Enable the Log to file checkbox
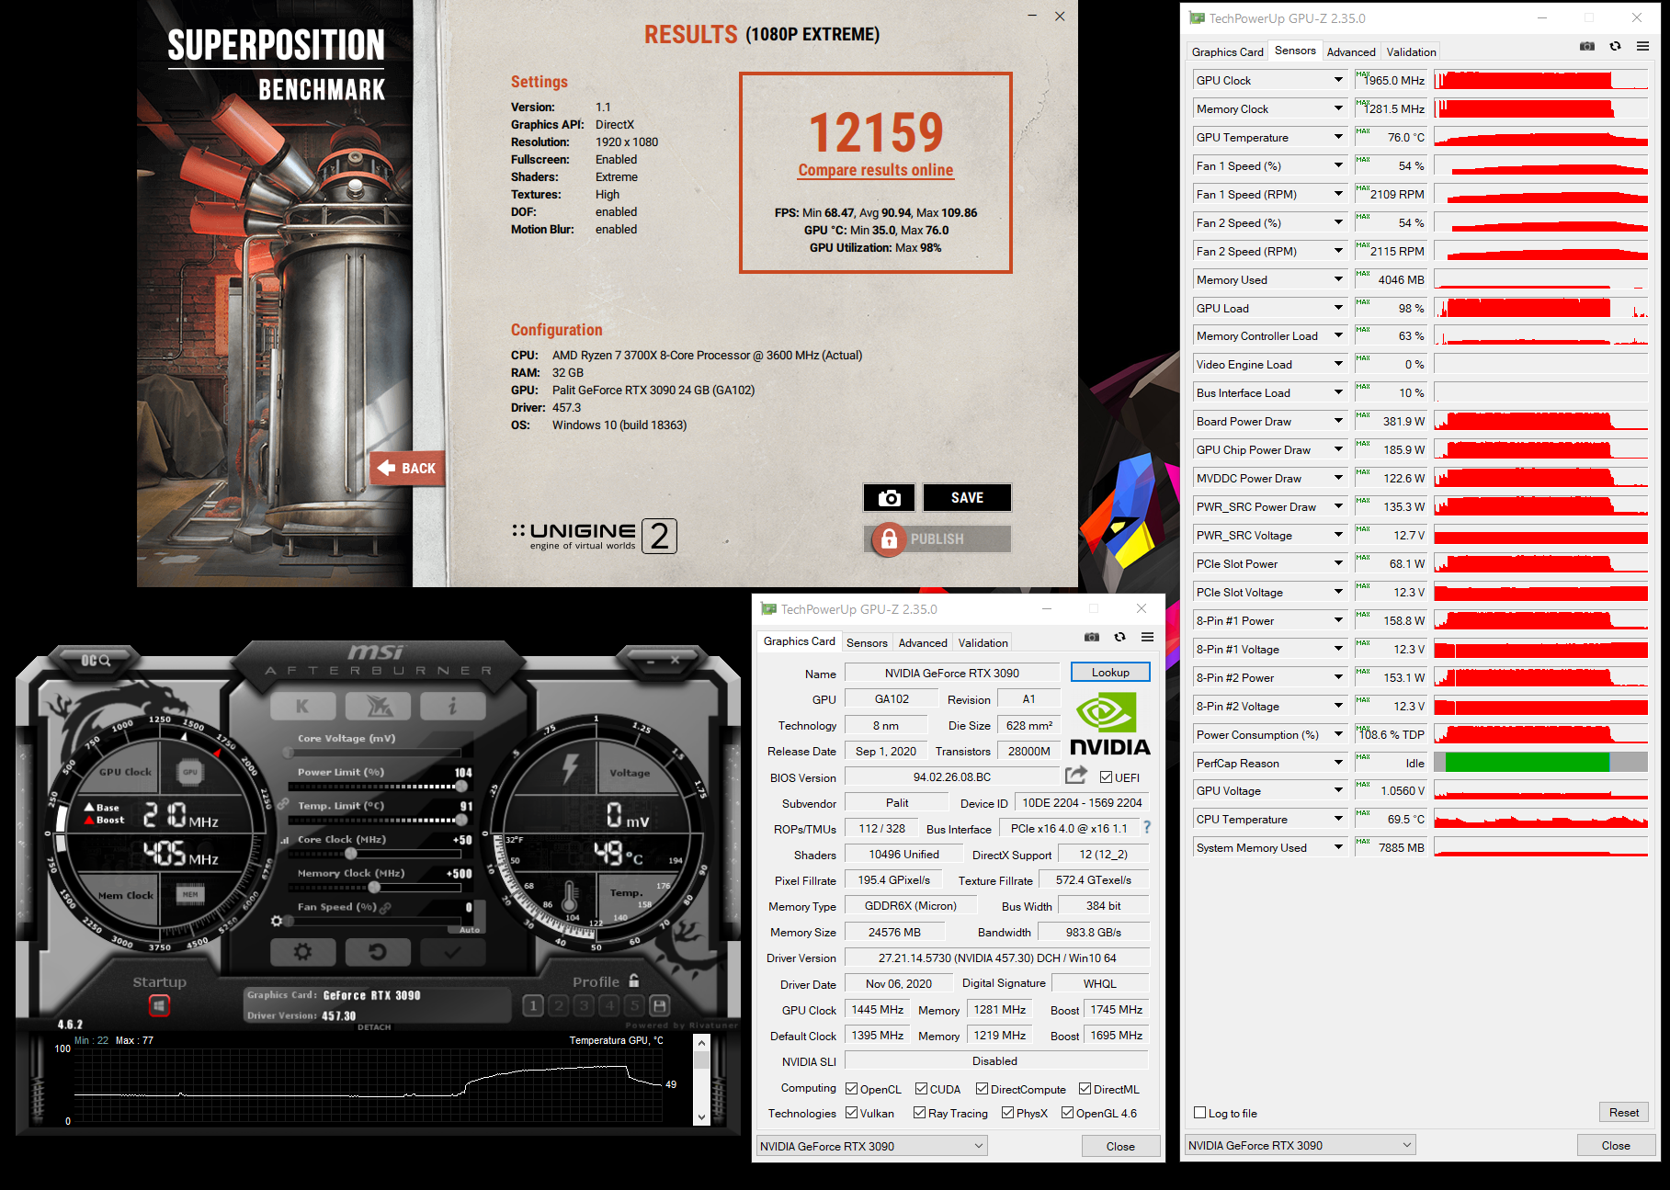 tap(1199, 1113)
